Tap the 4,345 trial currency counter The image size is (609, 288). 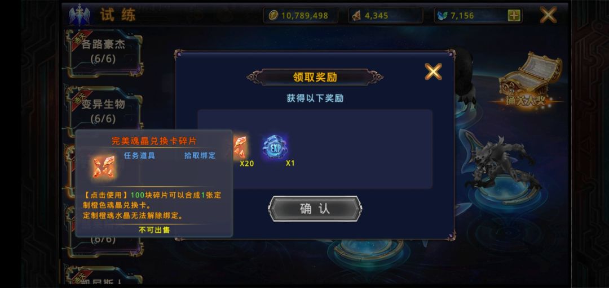(x=385, y=16)
